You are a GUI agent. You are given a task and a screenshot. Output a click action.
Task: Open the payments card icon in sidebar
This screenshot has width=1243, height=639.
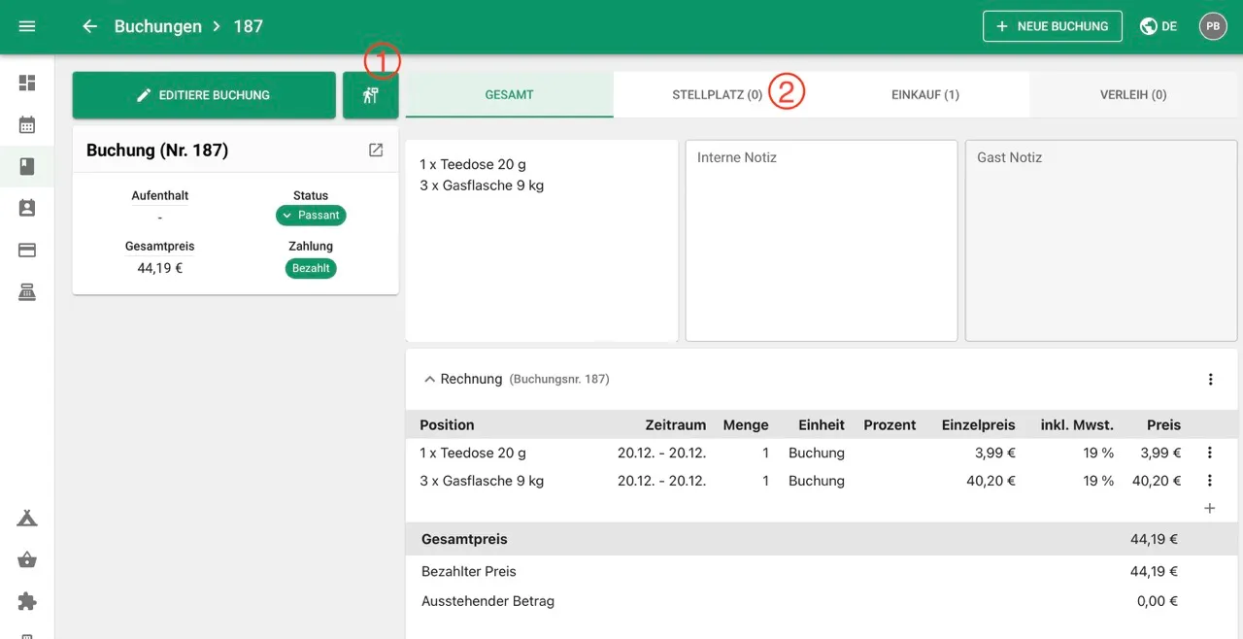pyautogui.click(x=27, y=251)
